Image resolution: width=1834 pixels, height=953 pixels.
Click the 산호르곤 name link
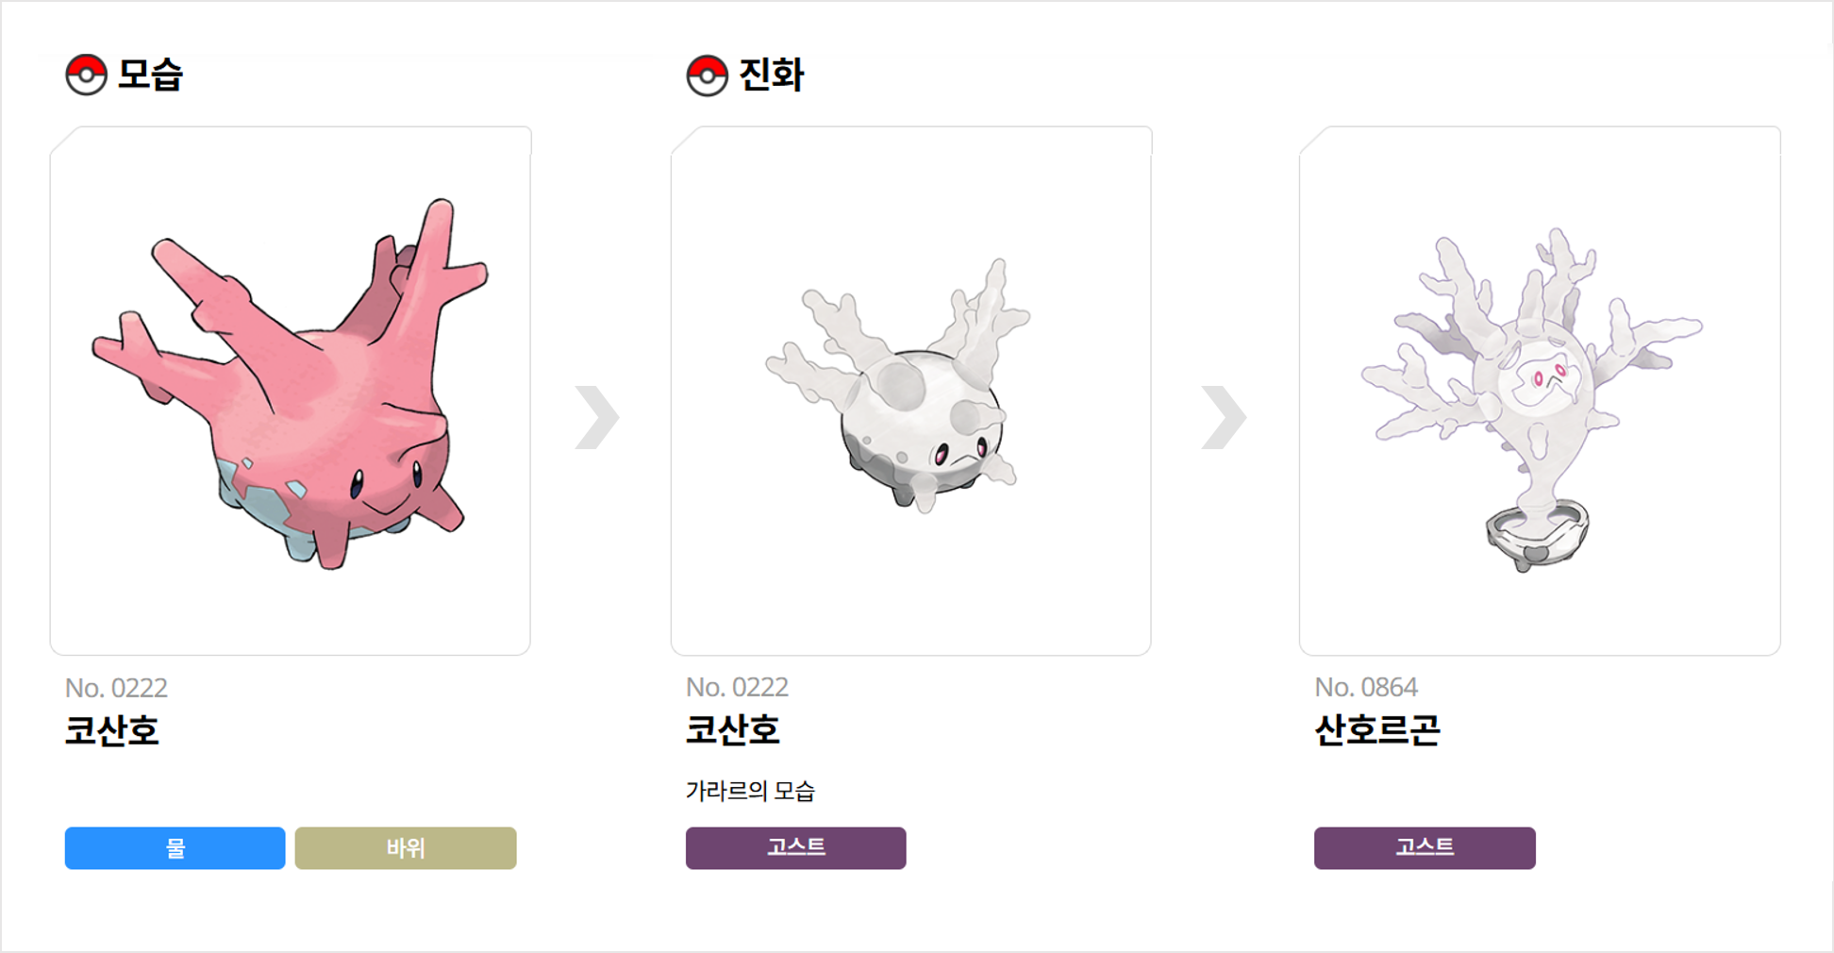[x=1376, y=730]
